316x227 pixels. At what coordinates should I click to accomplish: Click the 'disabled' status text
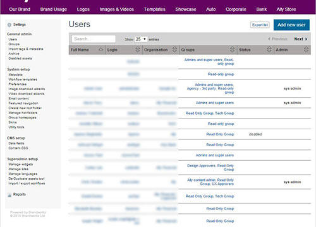[255, 134]
